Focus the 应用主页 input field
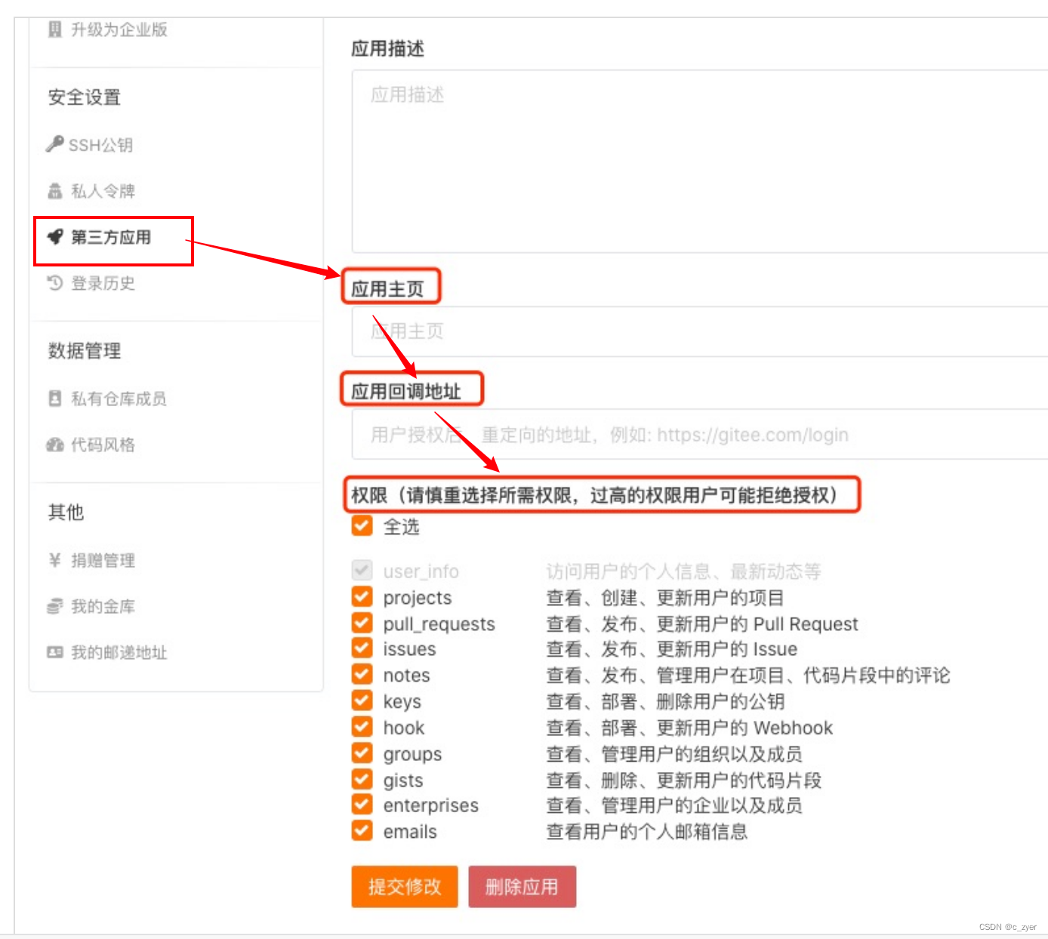 (700, 331)
